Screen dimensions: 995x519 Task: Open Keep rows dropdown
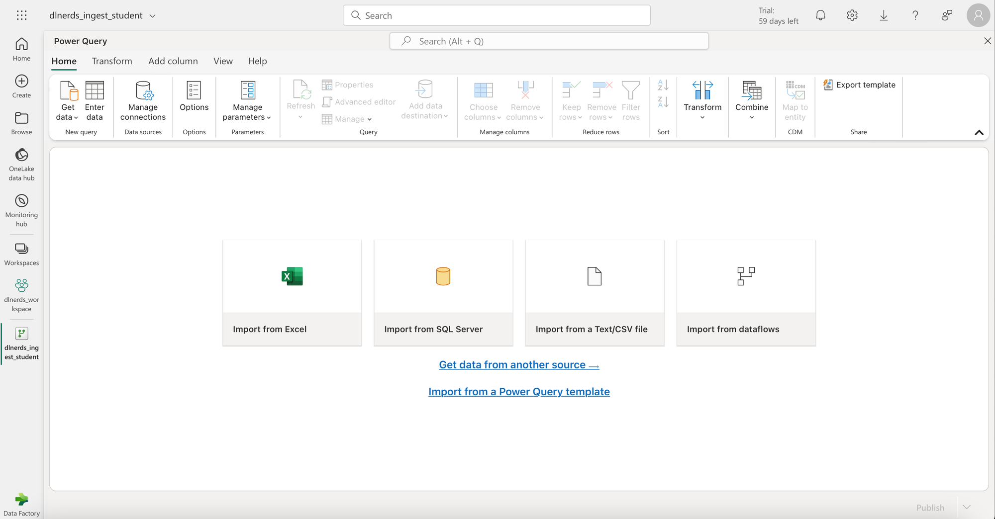pyautogui.click(x=571, y=101)
